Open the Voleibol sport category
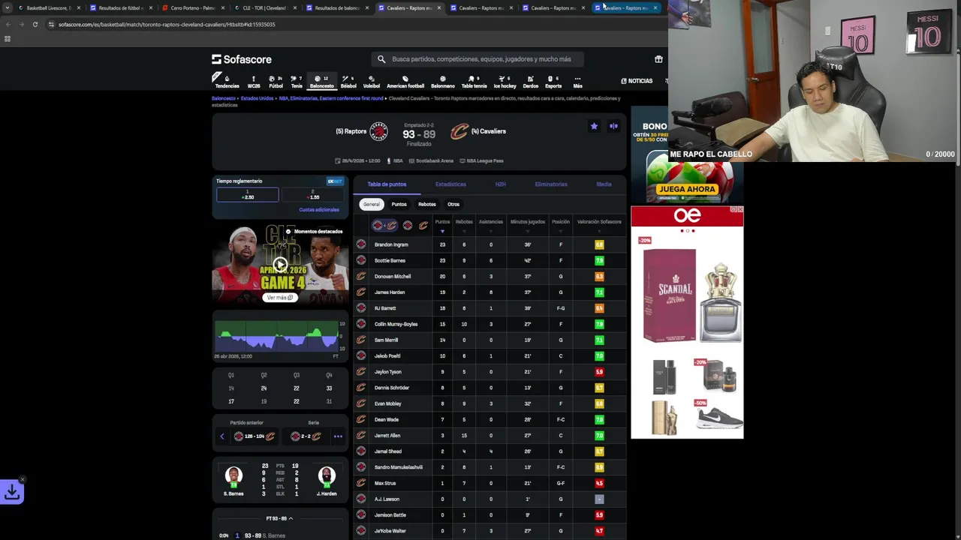 tap(372, 82)
